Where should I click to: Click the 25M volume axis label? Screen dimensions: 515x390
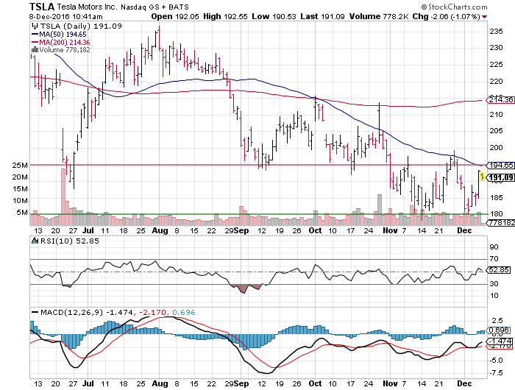(20, 166)
